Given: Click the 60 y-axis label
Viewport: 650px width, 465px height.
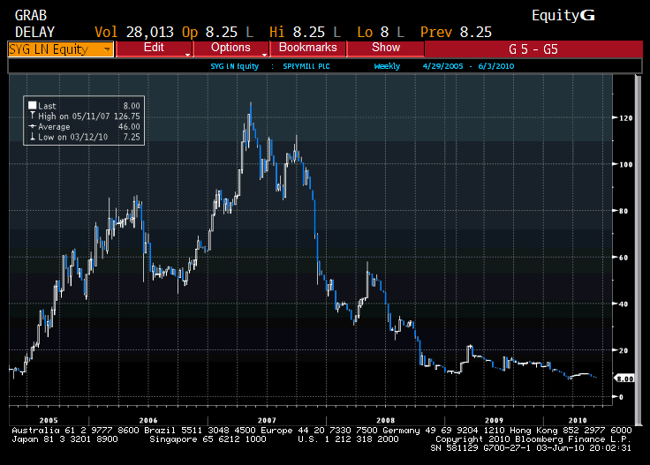Looking at the screenshot, I should [624, 258].
